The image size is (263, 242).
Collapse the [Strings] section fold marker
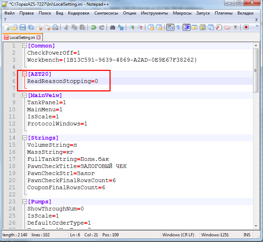click(25, 138)
